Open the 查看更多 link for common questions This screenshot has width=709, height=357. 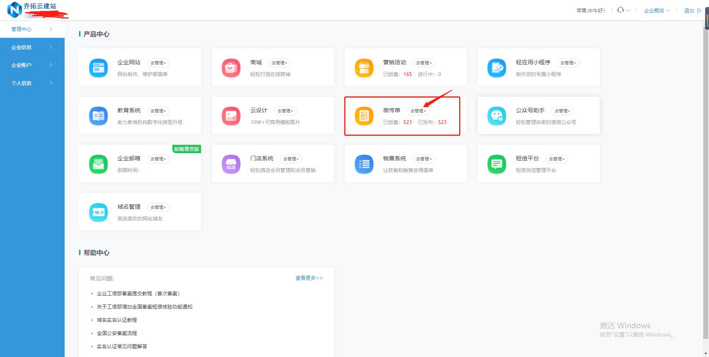(x=308, y=278)
